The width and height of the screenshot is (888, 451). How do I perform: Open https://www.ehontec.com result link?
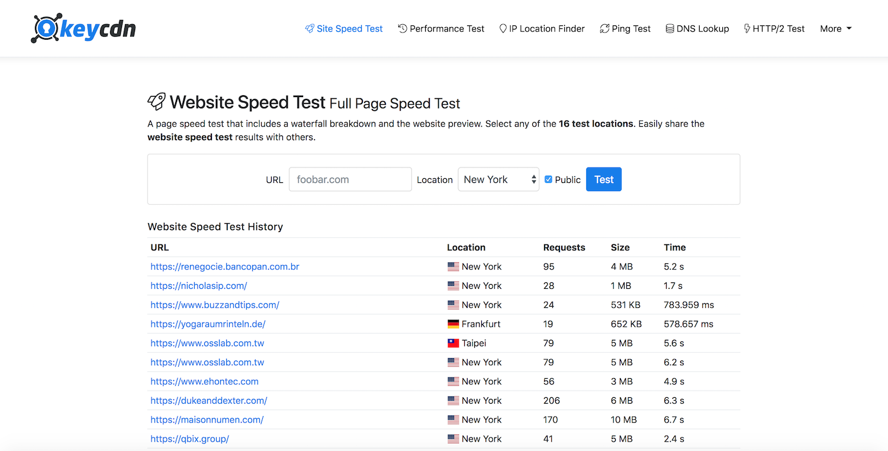204,381
